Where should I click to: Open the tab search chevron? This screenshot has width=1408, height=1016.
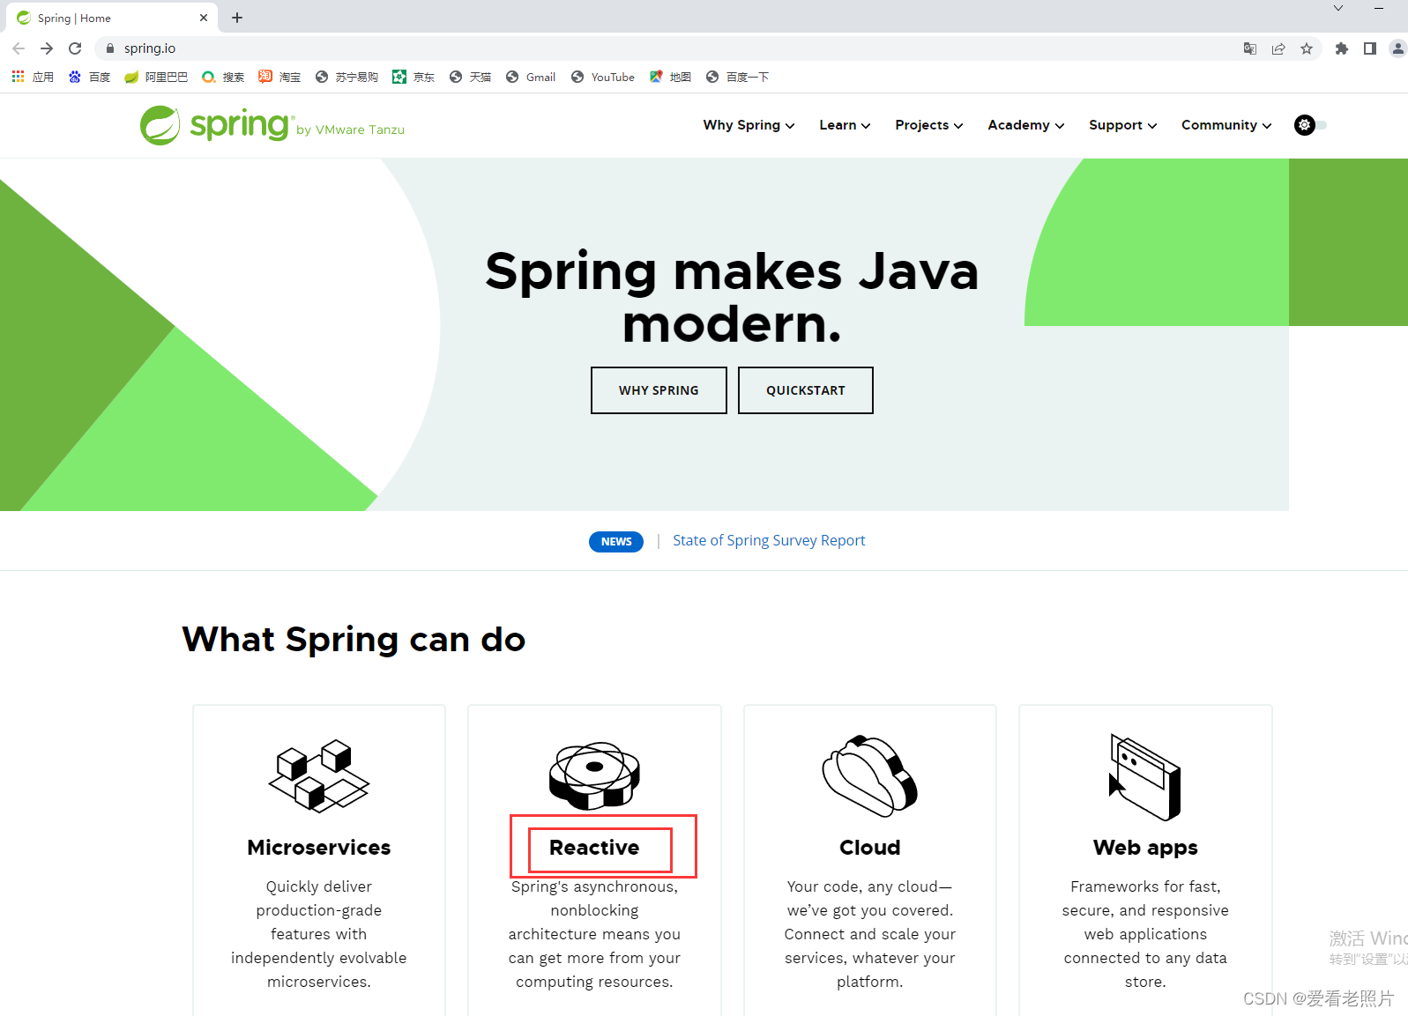(x=1338, y=8)
